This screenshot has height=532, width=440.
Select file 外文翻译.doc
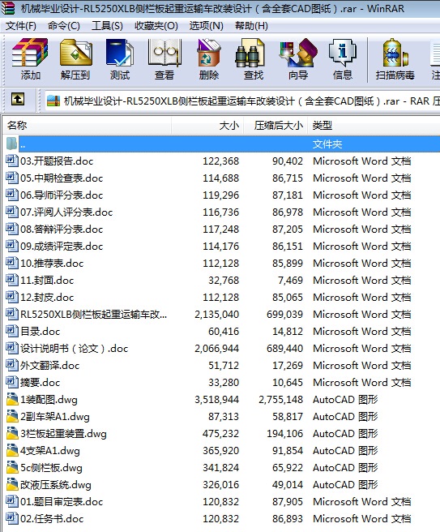[x=49, y=366]
